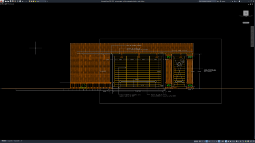Open Help via the question mark icon
Image resolution: width=255 pixels, height=143 pixels.
pos(239,1)
